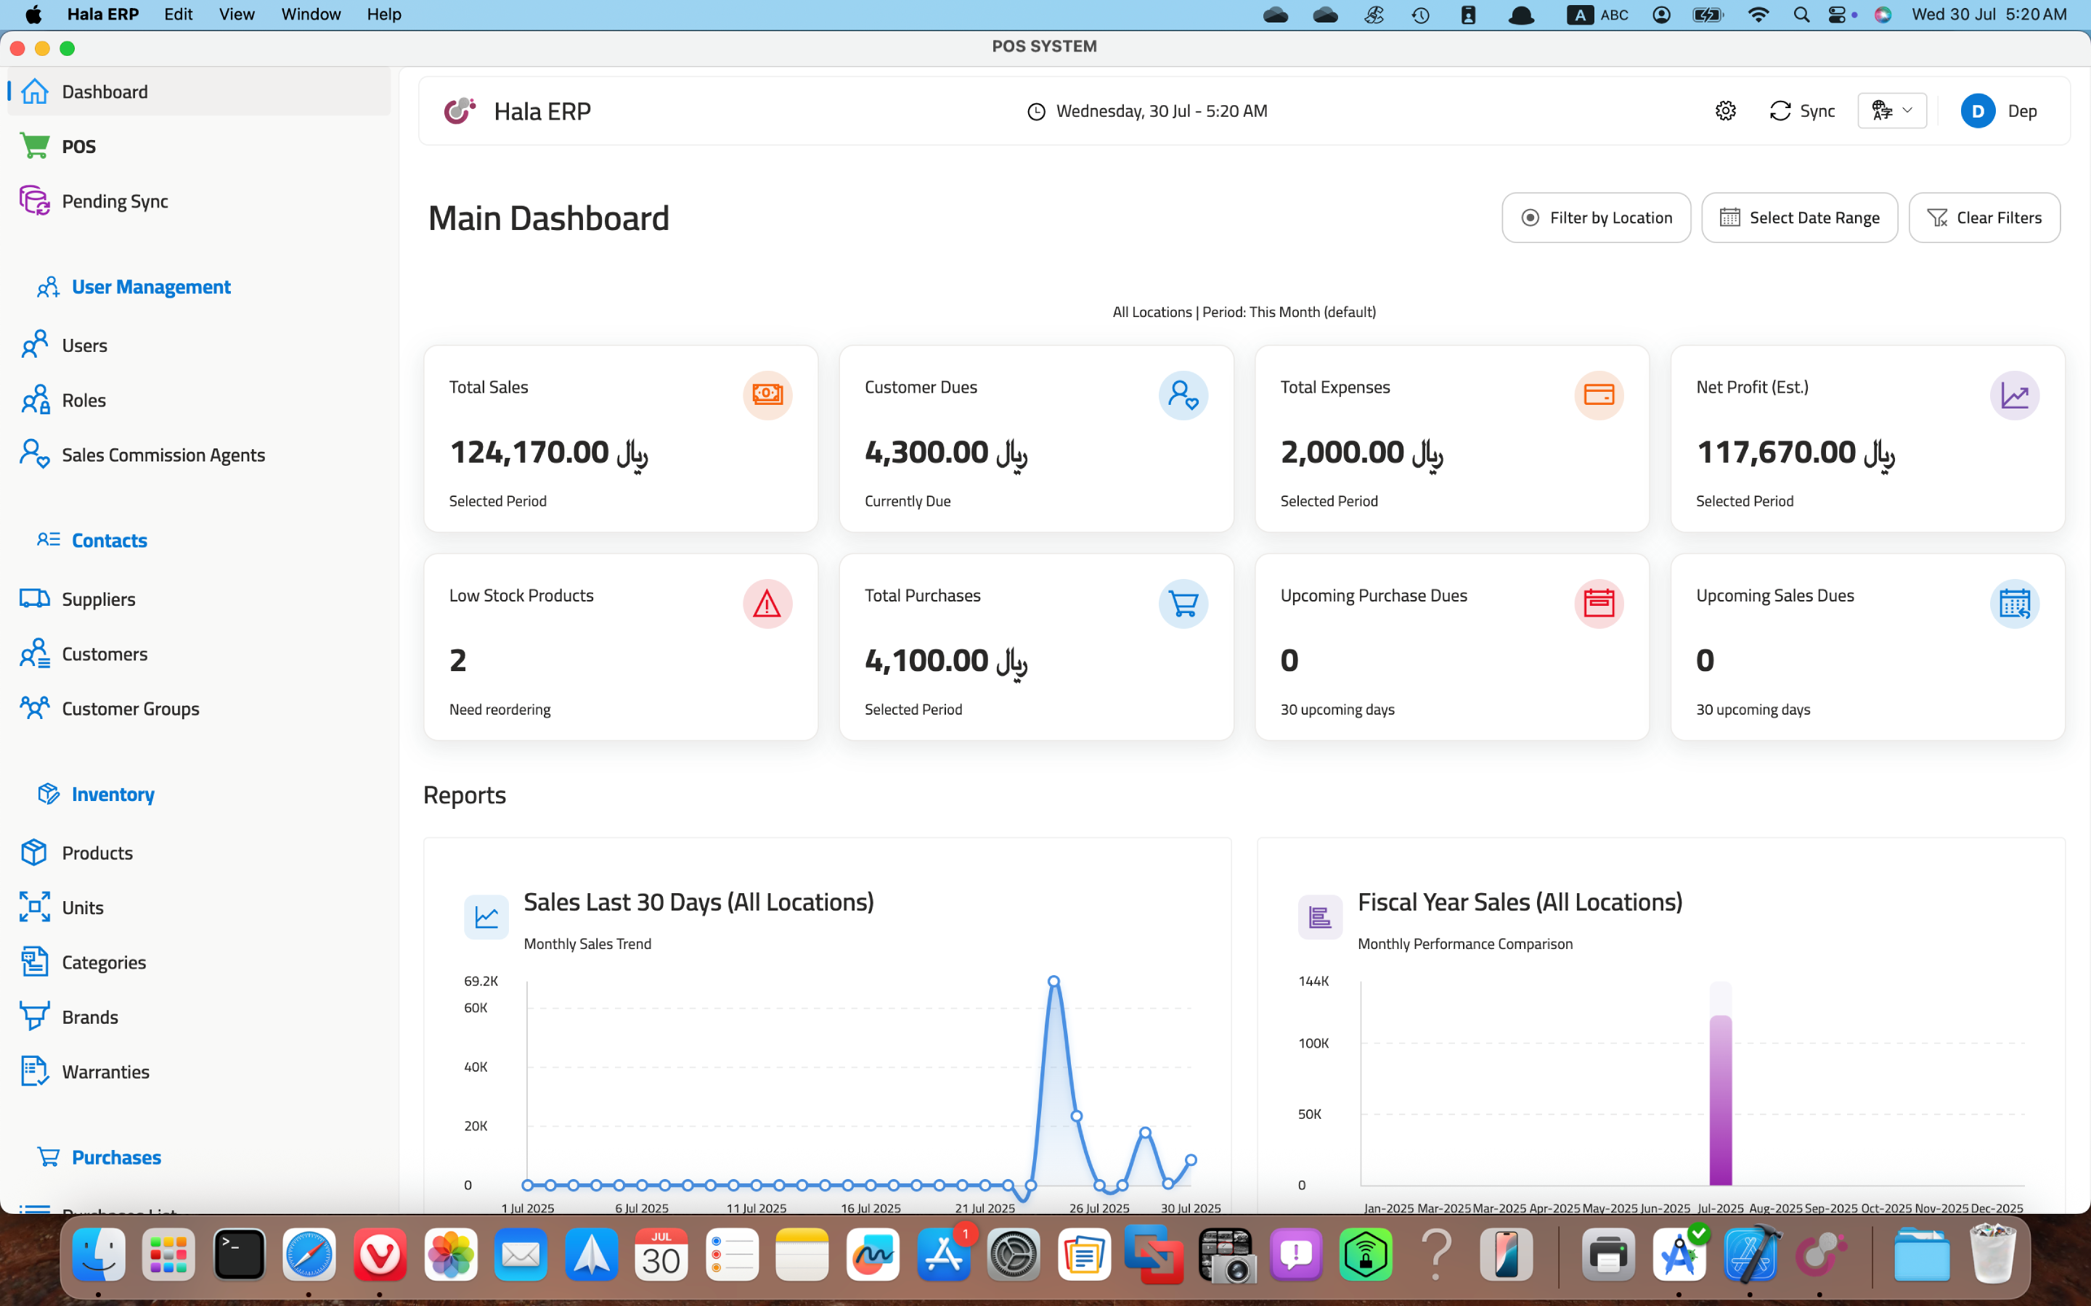Open the Window menu in menu bar
This screenshot has width=2091, height=1306.
click(311, 14)
